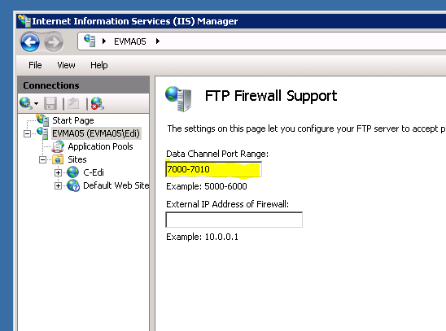Select Application Pools in the tree
This screenshot has height=331, width=446.
100,146
